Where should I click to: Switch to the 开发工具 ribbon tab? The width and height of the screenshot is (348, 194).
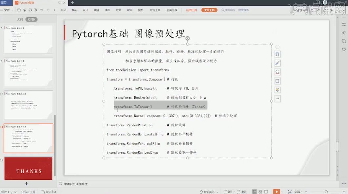click(155, 10)
